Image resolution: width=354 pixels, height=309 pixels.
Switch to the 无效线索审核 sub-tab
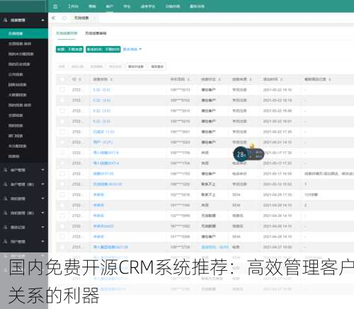click(x=96, y=33)
